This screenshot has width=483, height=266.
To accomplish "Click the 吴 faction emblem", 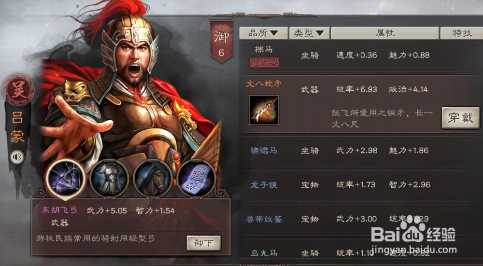I will point(18,90).
